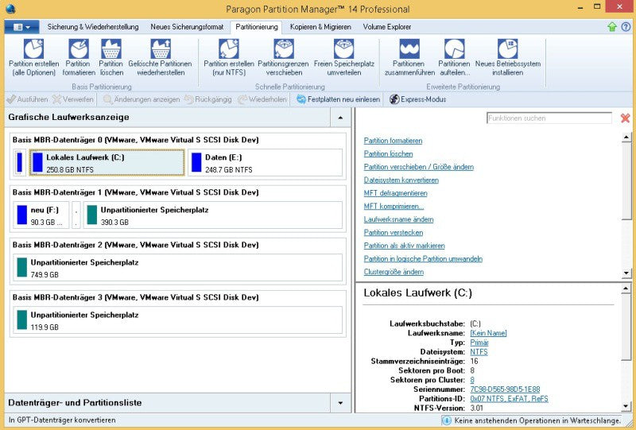Select the Partition formatieren ribbon icon
Image resolution: width=636 pixels, height=430 pixels.
pos(79,49)
